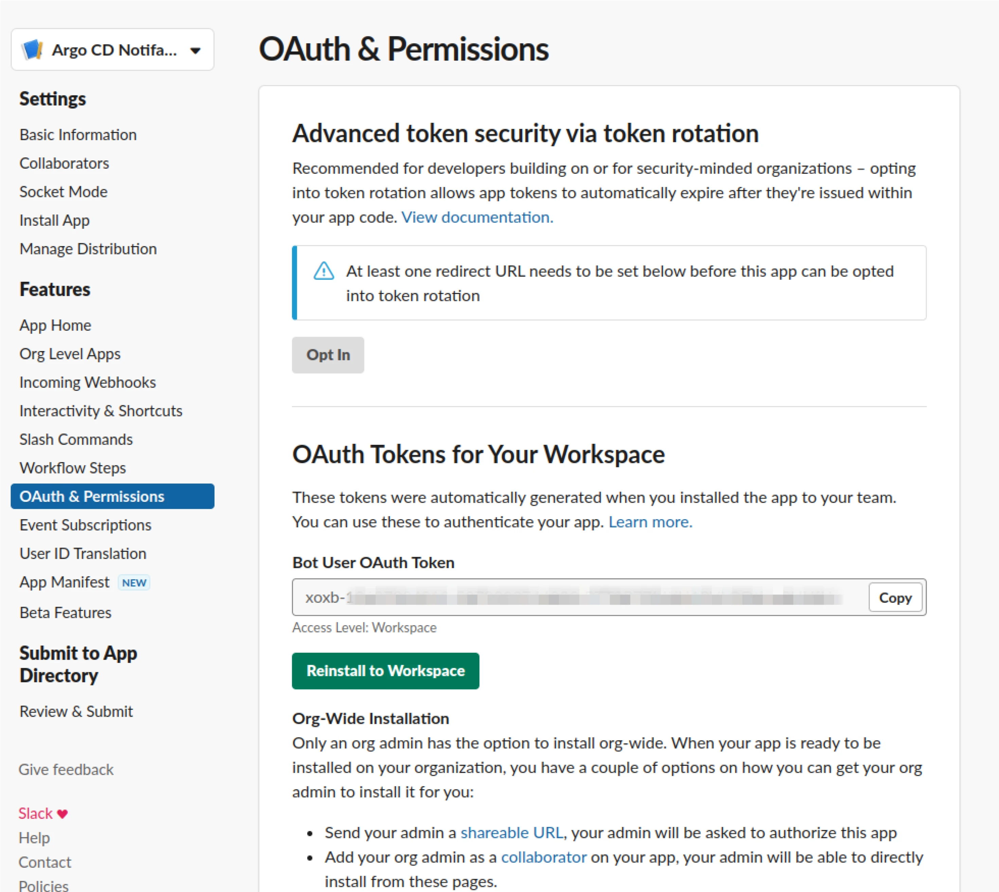Click the collaborator link
This screenshot has width=999, height=892.
pyautogui.click(x=543, y=857)
